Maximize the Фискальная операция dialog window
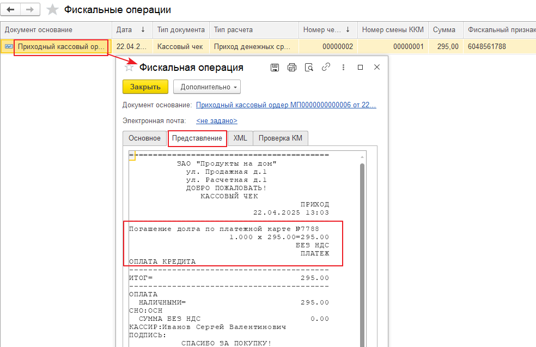 pos(360,68)
